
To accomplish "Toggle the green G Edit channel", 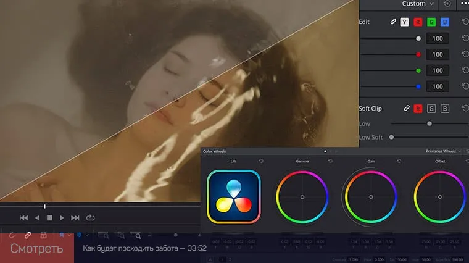I will coord(431,22).
